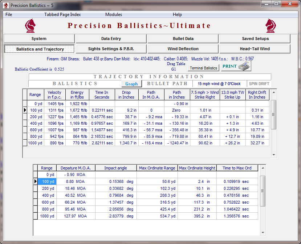Switch to the Bullet Data tab
The height and width of the screenshot is (244, 301).
tap(183, 39)
